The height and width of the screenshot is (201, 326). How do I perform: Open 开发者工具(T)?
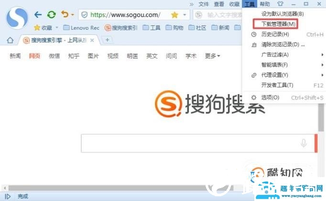click(284, 85)
